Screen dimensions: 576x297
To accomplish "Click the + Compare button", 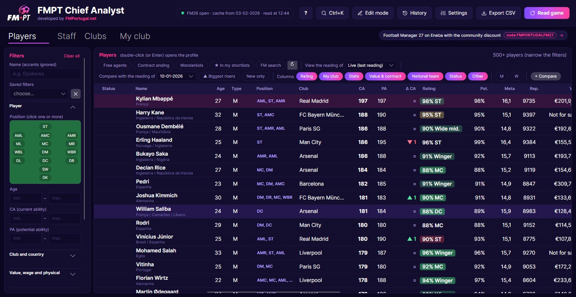I will pos(546,76).
